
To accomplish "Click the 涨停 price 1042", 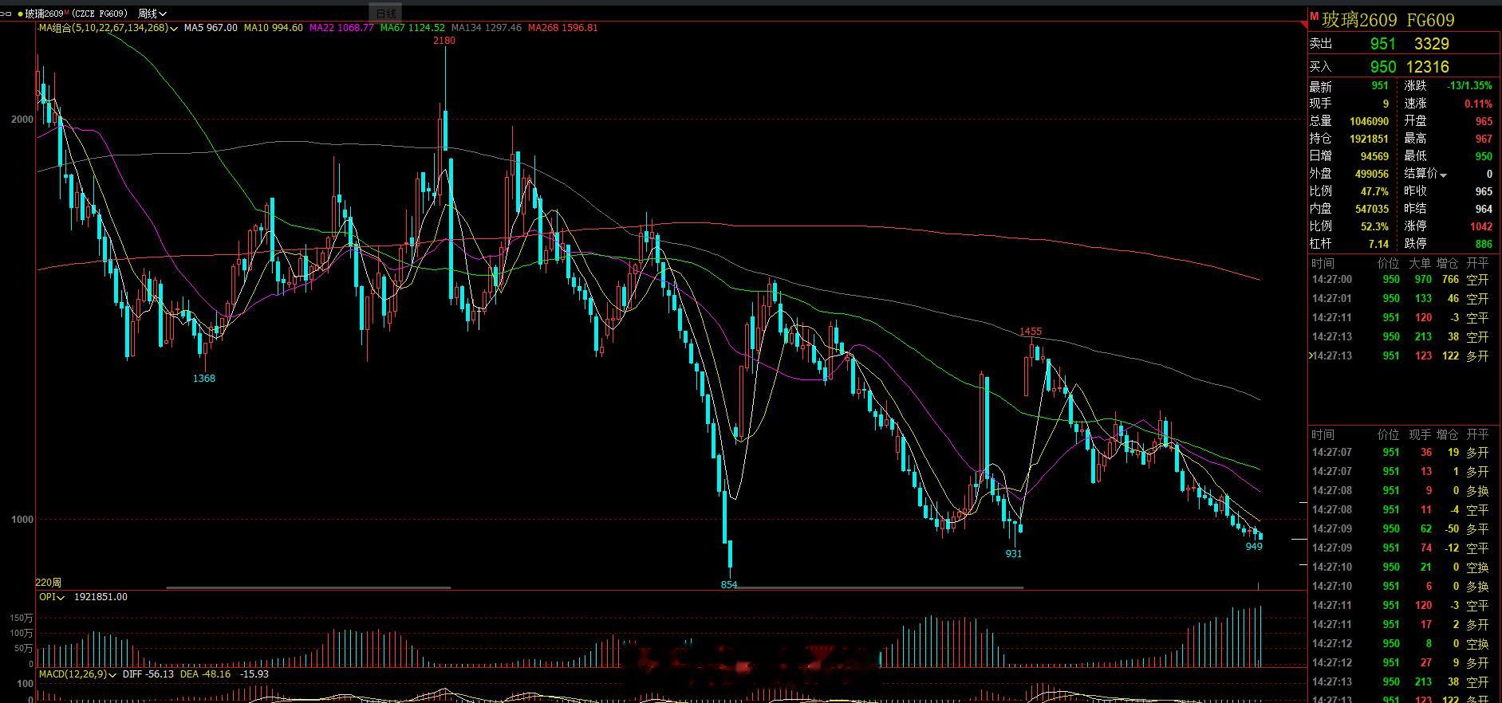I will tap(1481, 226).
